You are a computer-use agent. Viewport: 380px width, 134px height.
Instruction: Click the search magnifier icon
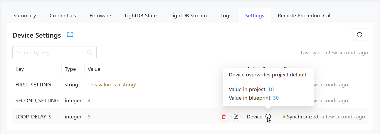[x=90, y=52]
